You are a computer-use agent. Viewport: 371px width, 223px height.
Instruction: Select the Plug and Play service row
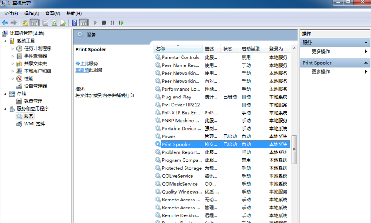coord(222,97)
